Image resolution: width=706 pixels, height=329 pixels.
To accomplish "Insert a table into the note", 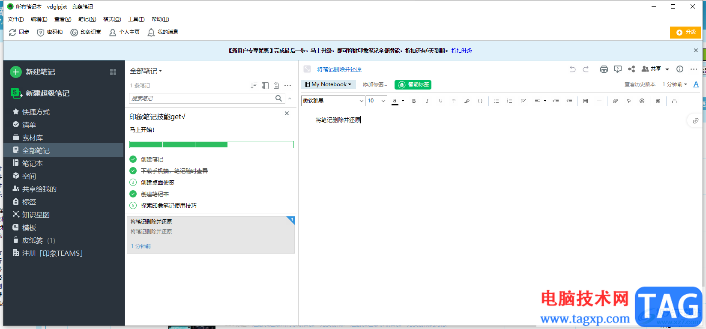I will tap(586, 101).
